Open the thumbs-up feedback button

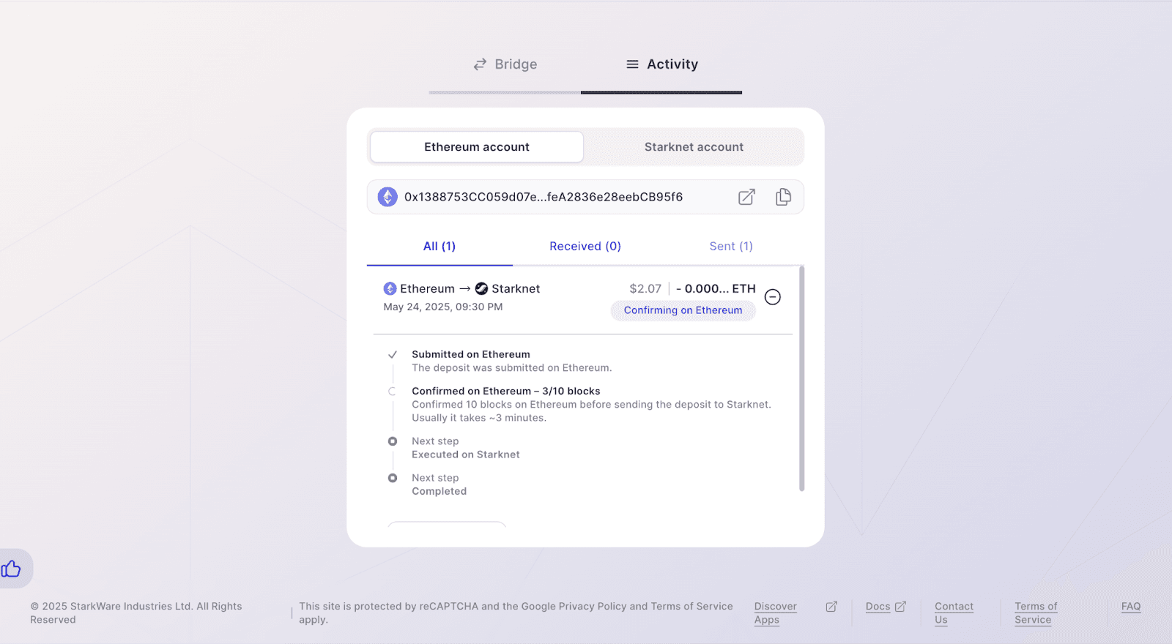12,569
